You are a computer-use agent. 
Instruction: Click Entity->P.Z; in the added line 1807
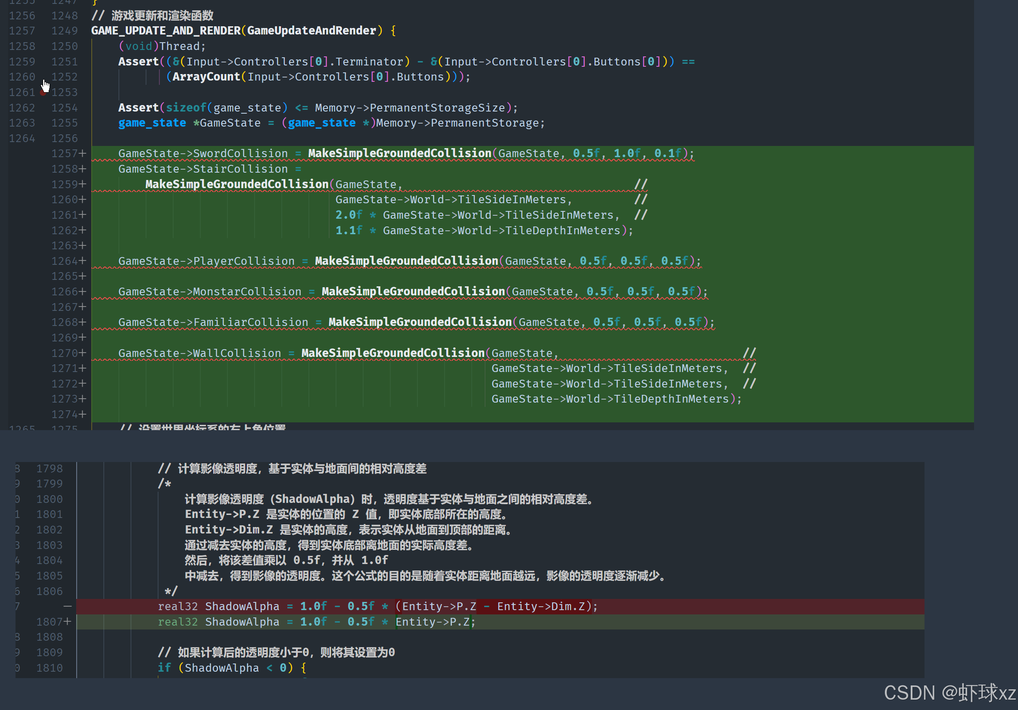tap(436, 622)
